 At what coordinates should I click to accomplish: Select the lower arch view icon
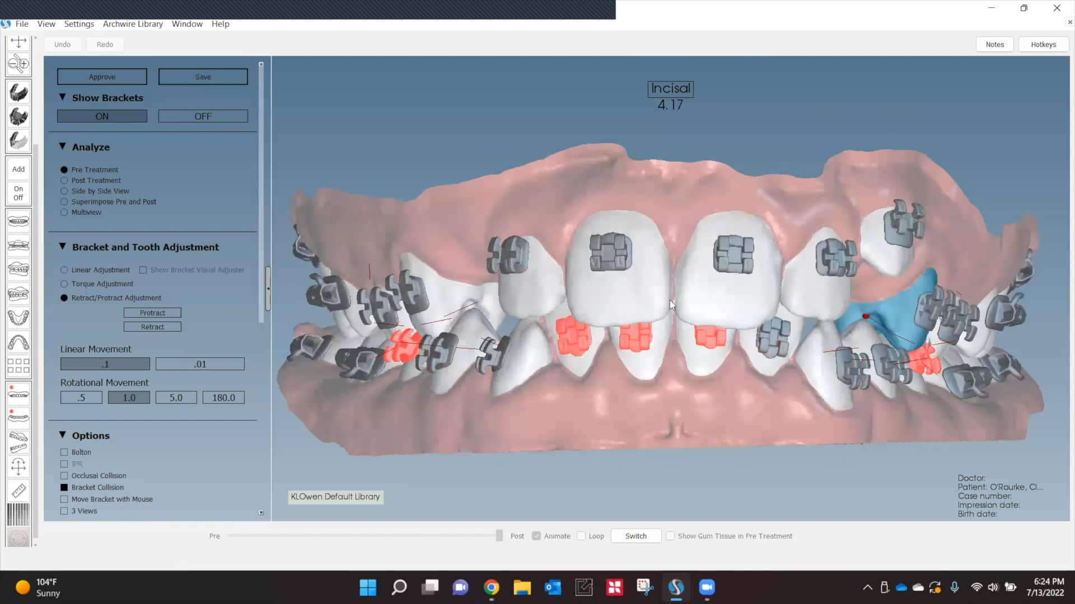tap(18, 343)
